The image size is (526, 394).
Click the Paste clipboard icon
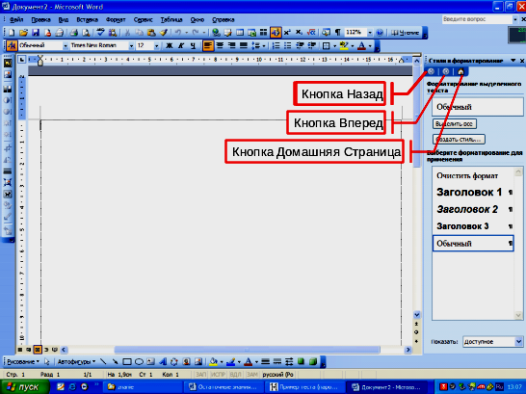point(151,33)
